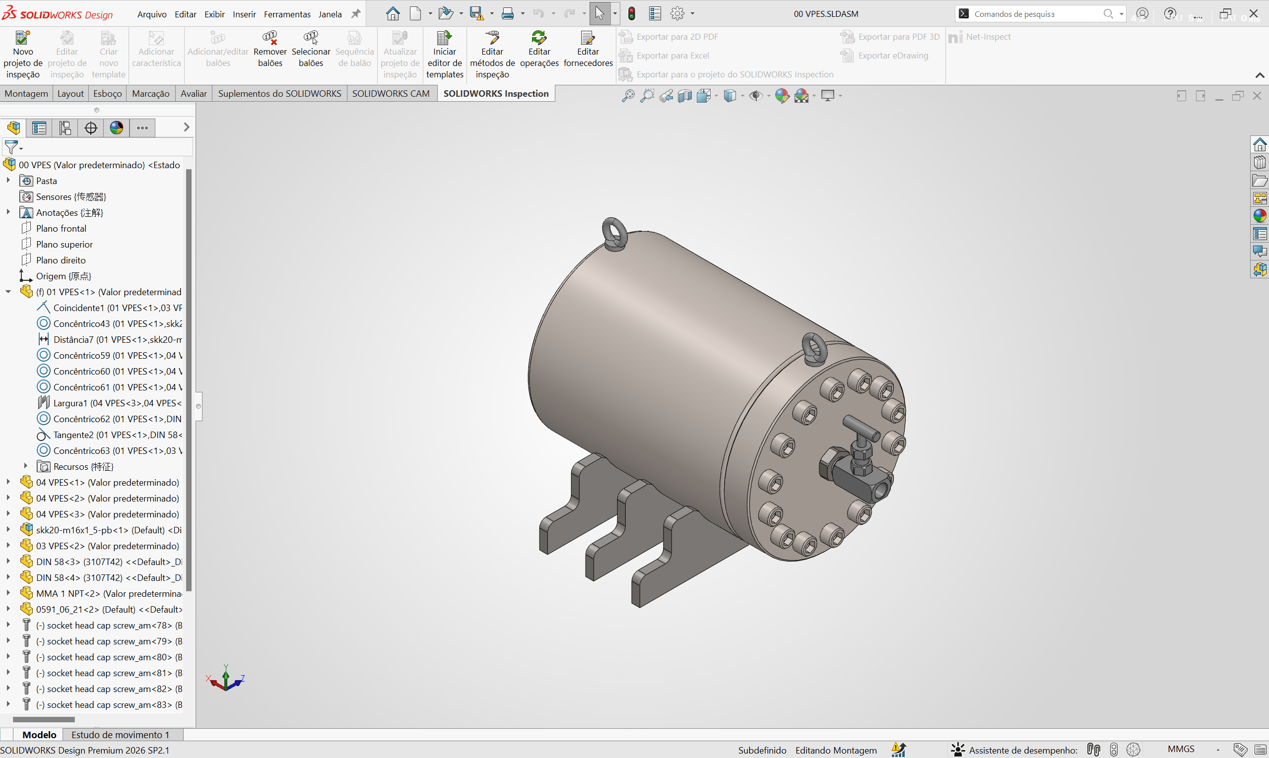Open SOLIDWORKS Resources home icon in task pane
The width and height of the screenshot is (1269, 758).
1260,144
